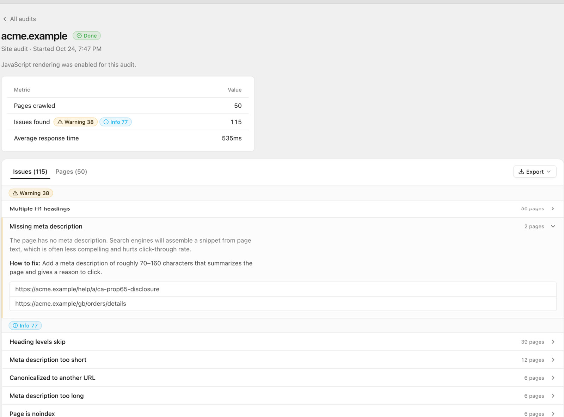Click the download icon on Export button

coord(521,172)
